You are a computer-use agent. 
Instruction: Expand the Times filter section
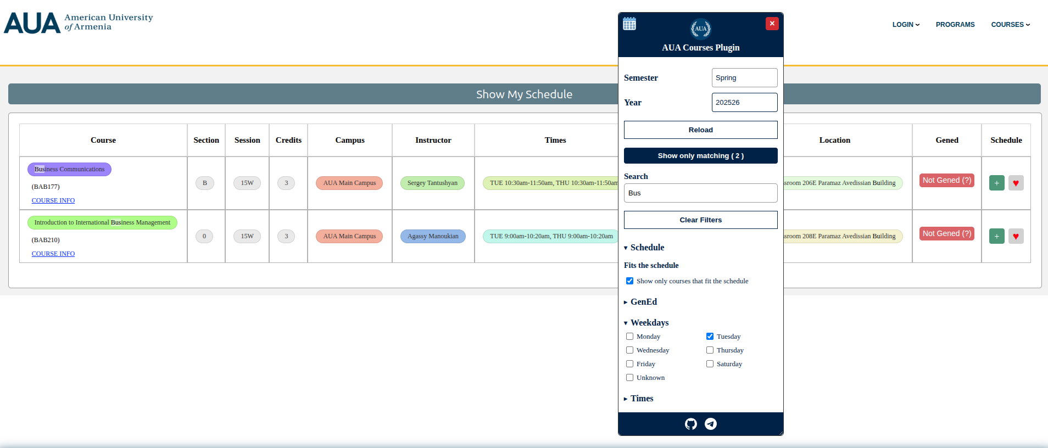point(642,399)
